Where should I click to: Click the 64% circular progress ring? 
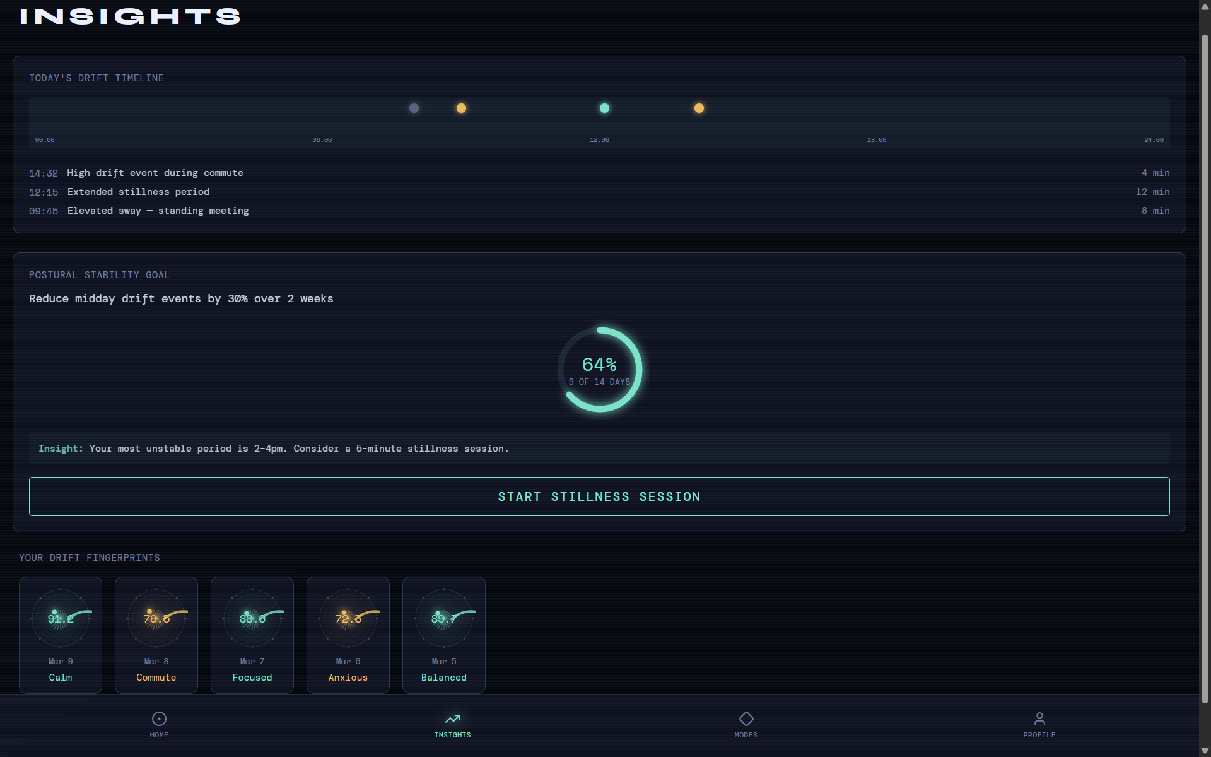599,370
